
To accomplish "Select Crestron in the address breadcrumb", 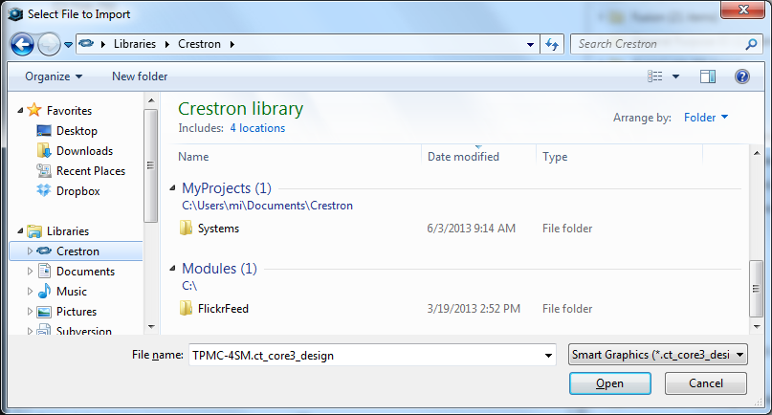I will (x=199, y=44).
